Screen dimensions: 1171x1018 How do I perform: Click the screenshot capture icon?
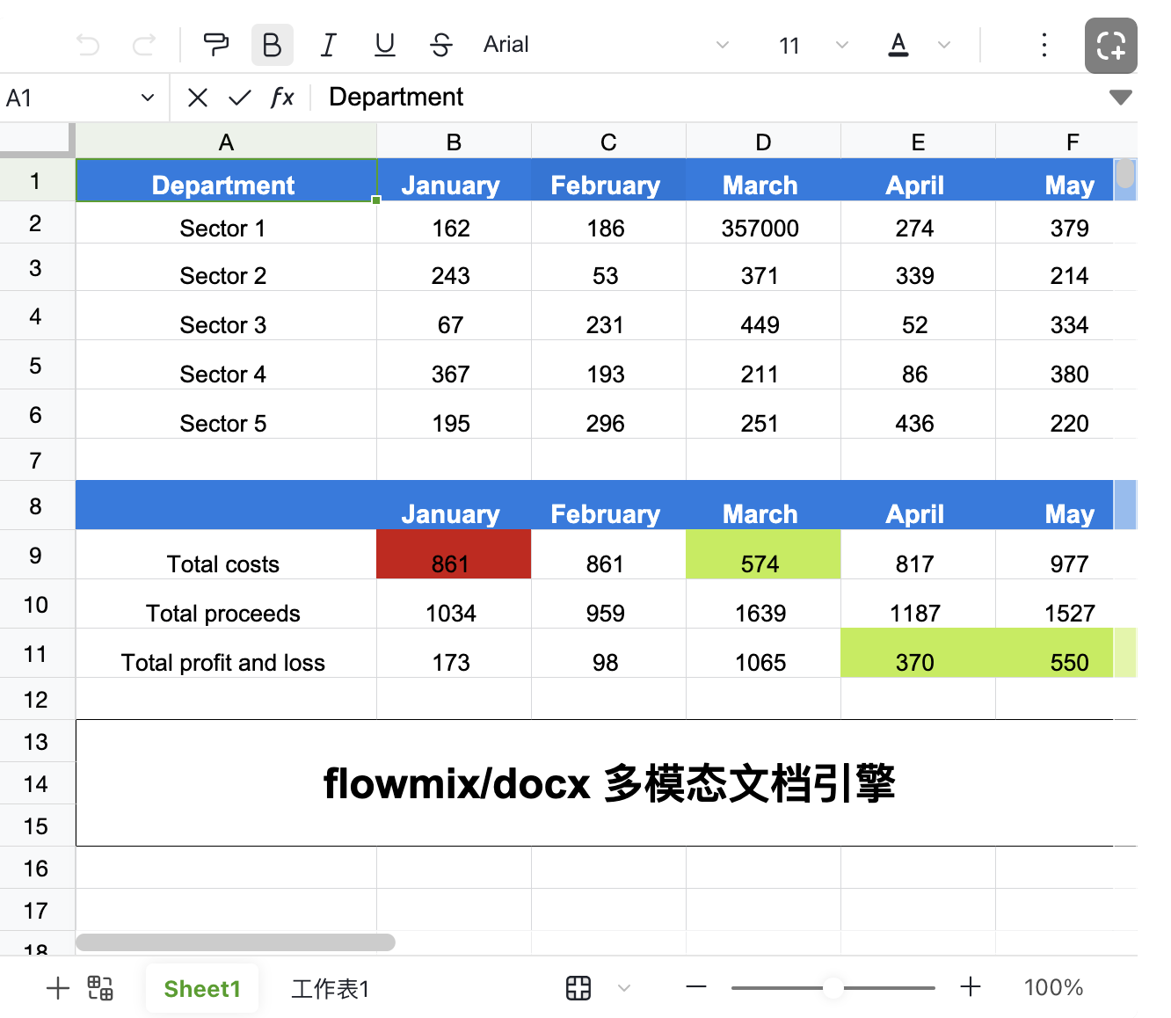1110,46
